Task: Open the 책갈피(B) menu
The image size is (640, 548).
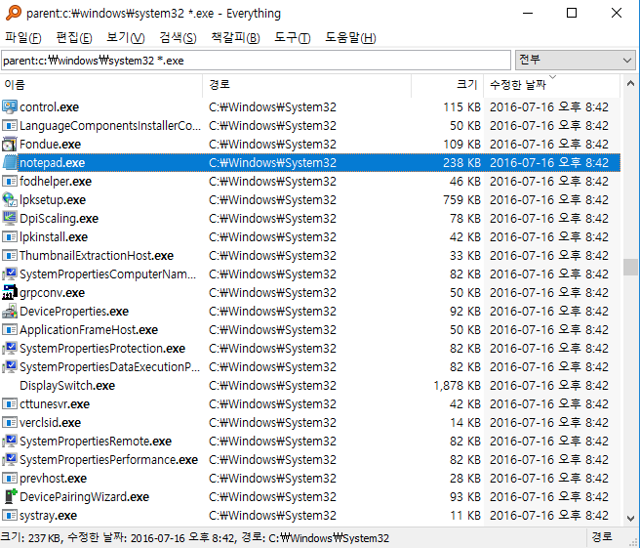Action: click(x=235, y=37)
